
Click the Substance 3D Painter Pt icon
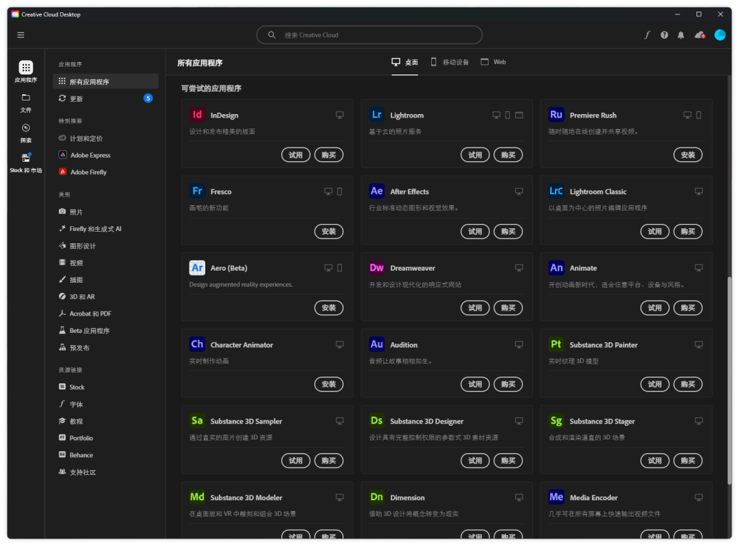[556, 344]
